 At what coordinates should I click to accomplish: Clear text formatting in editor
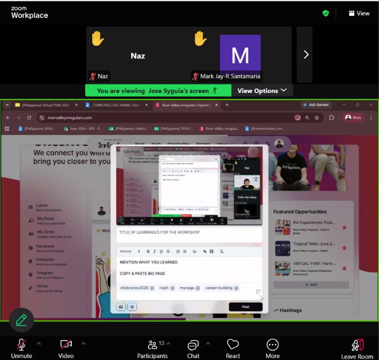tap(221, 251)
